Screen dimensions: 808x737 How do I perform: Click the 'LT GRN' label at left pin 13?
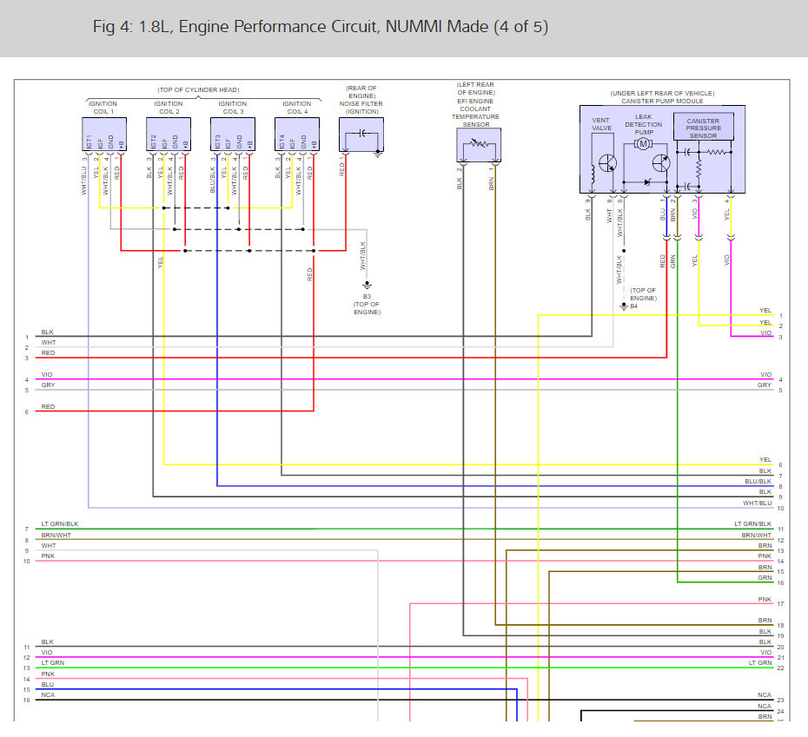tap(52, 663)
